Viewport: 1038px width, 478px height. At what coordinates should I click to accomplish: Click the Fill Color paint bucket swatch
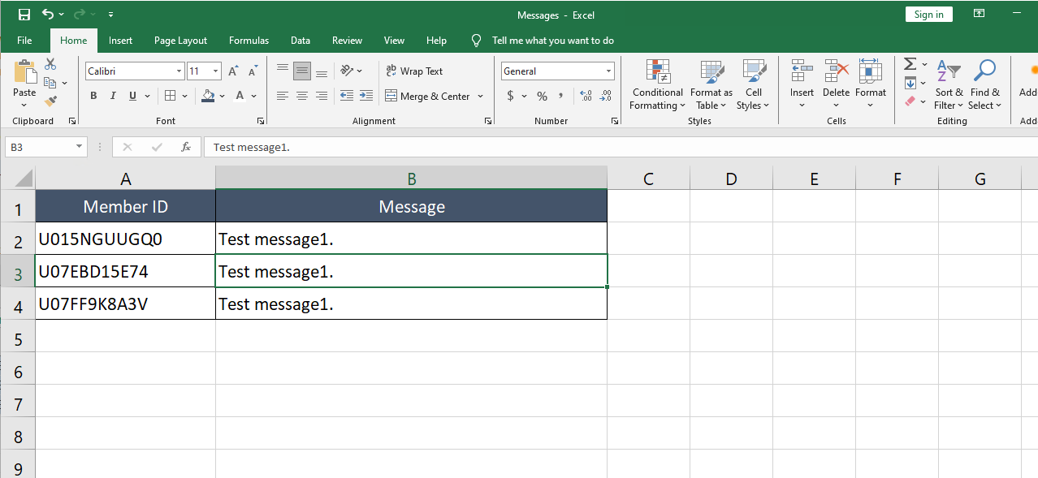(208, 96)
